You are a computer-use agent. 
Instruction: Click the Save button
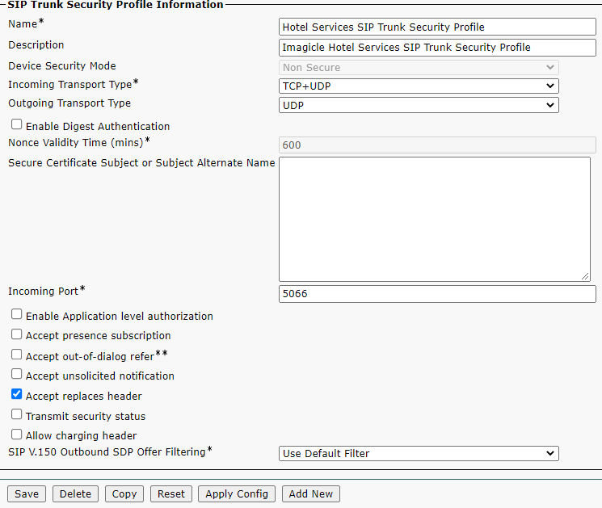27,493
